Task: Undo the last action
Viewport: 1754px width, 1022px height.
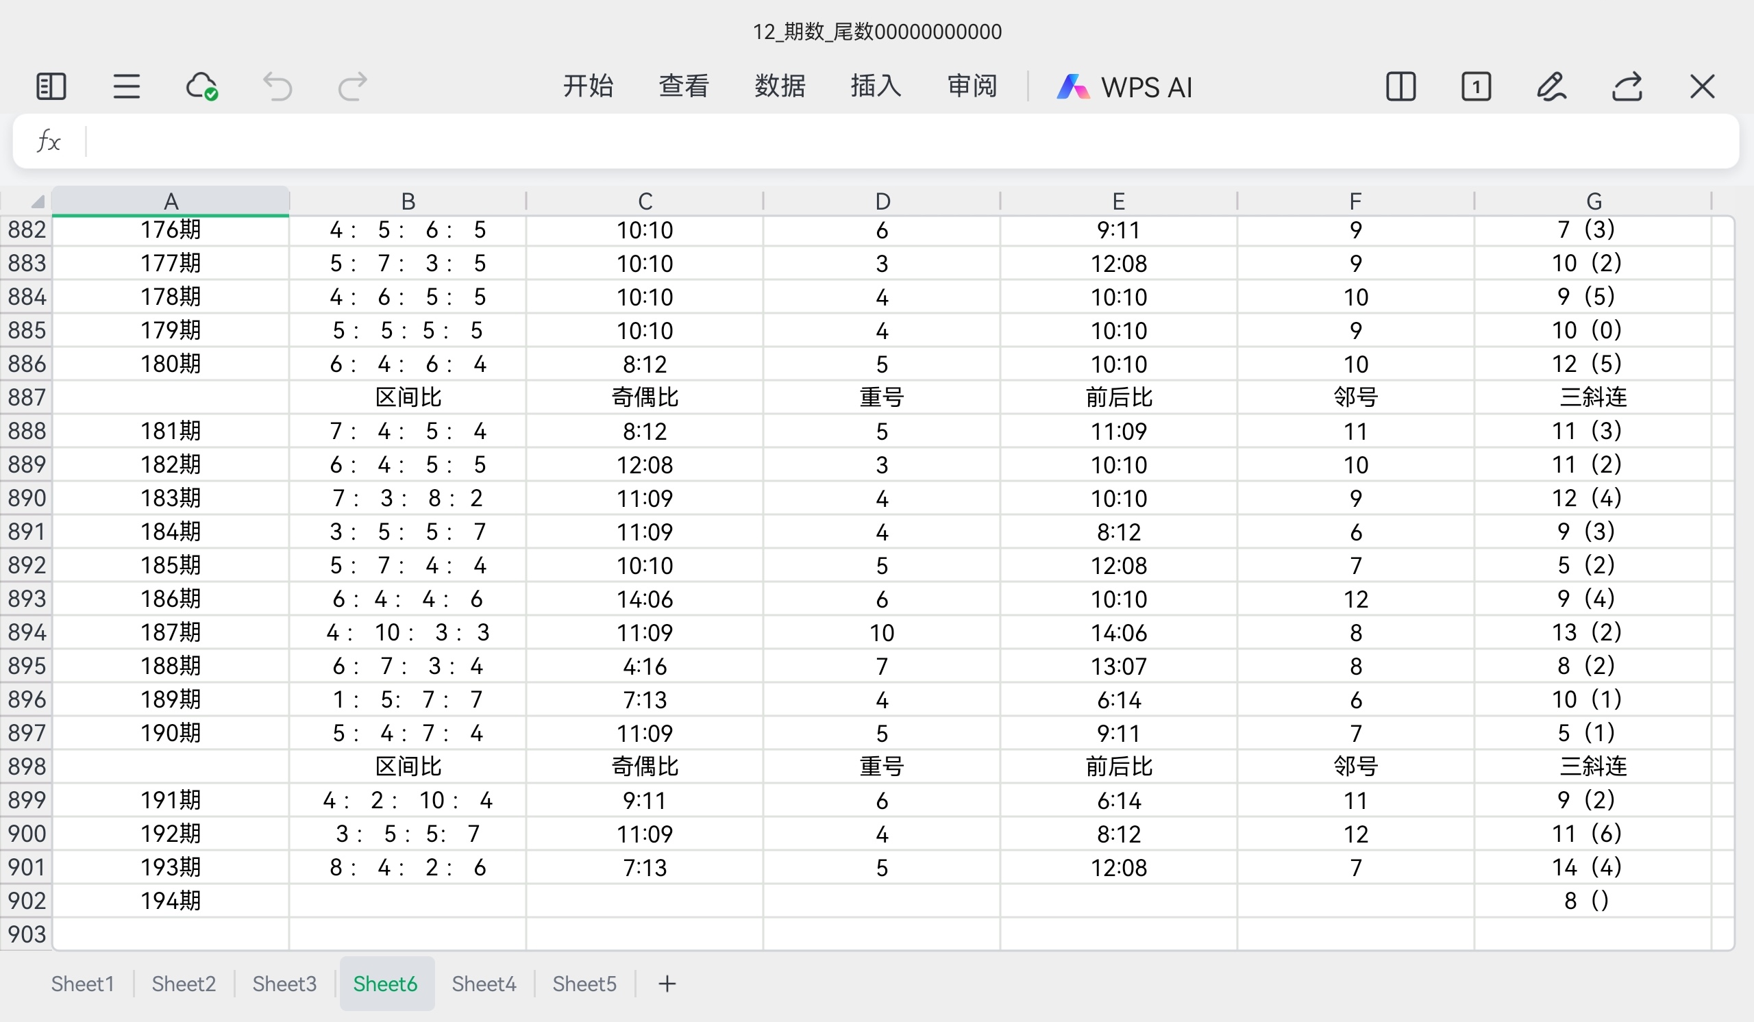Action: coord(277,86)
